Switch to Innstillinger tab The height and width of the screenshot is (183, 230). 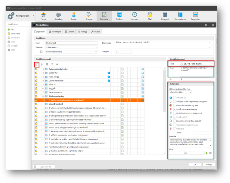click(x=55, y=32)
